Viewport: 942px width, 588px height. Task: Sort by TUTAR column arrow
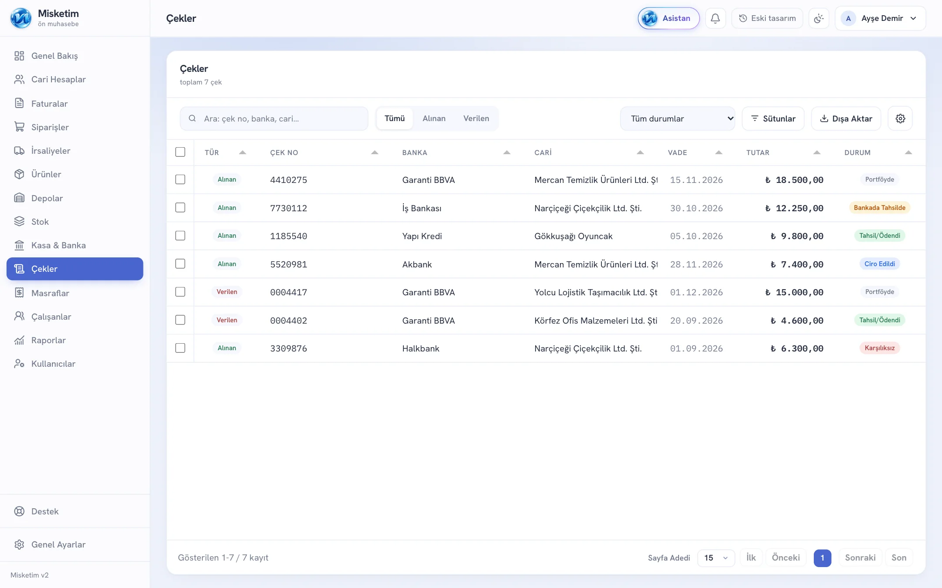tap(817, 152)
